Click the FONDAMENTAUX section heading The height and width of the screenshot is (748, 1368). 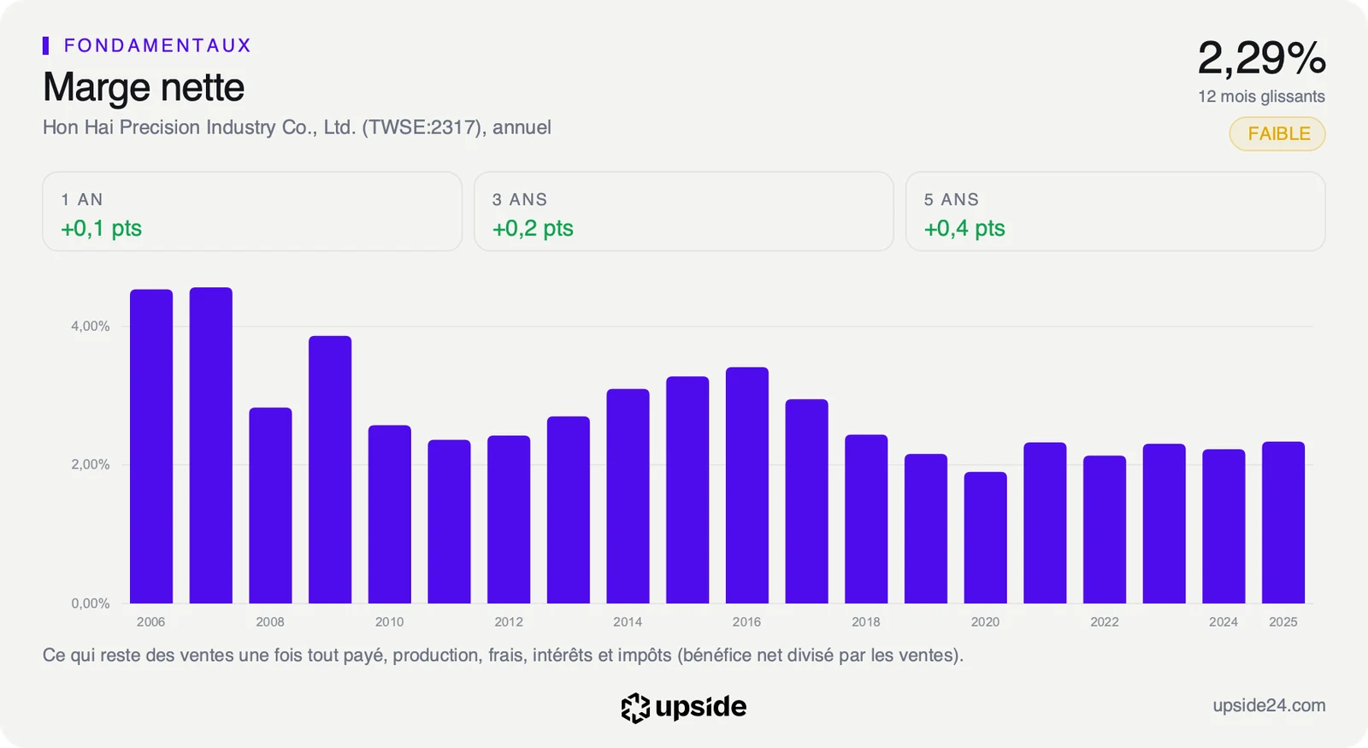pyautogui.click(x=158, y=45)
